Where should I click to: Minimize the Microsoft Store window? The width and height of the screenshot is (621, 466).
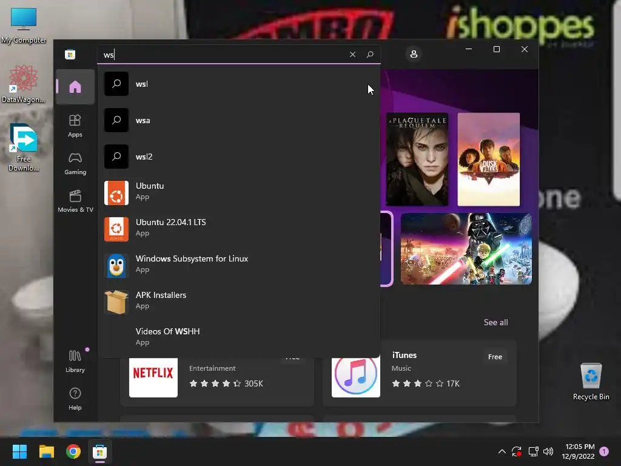pyautogui.click(x=469, y=49)
